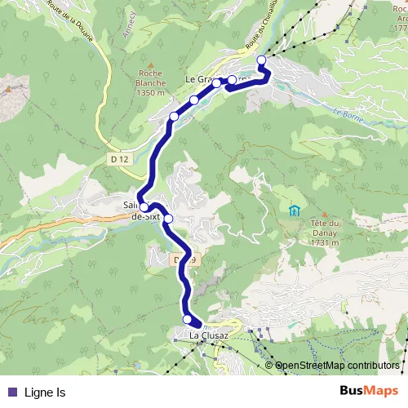Click the Route de la Douane road label
Image resolution: width=408 pixels, height=408 pixels.
click(x=70, y=20)
